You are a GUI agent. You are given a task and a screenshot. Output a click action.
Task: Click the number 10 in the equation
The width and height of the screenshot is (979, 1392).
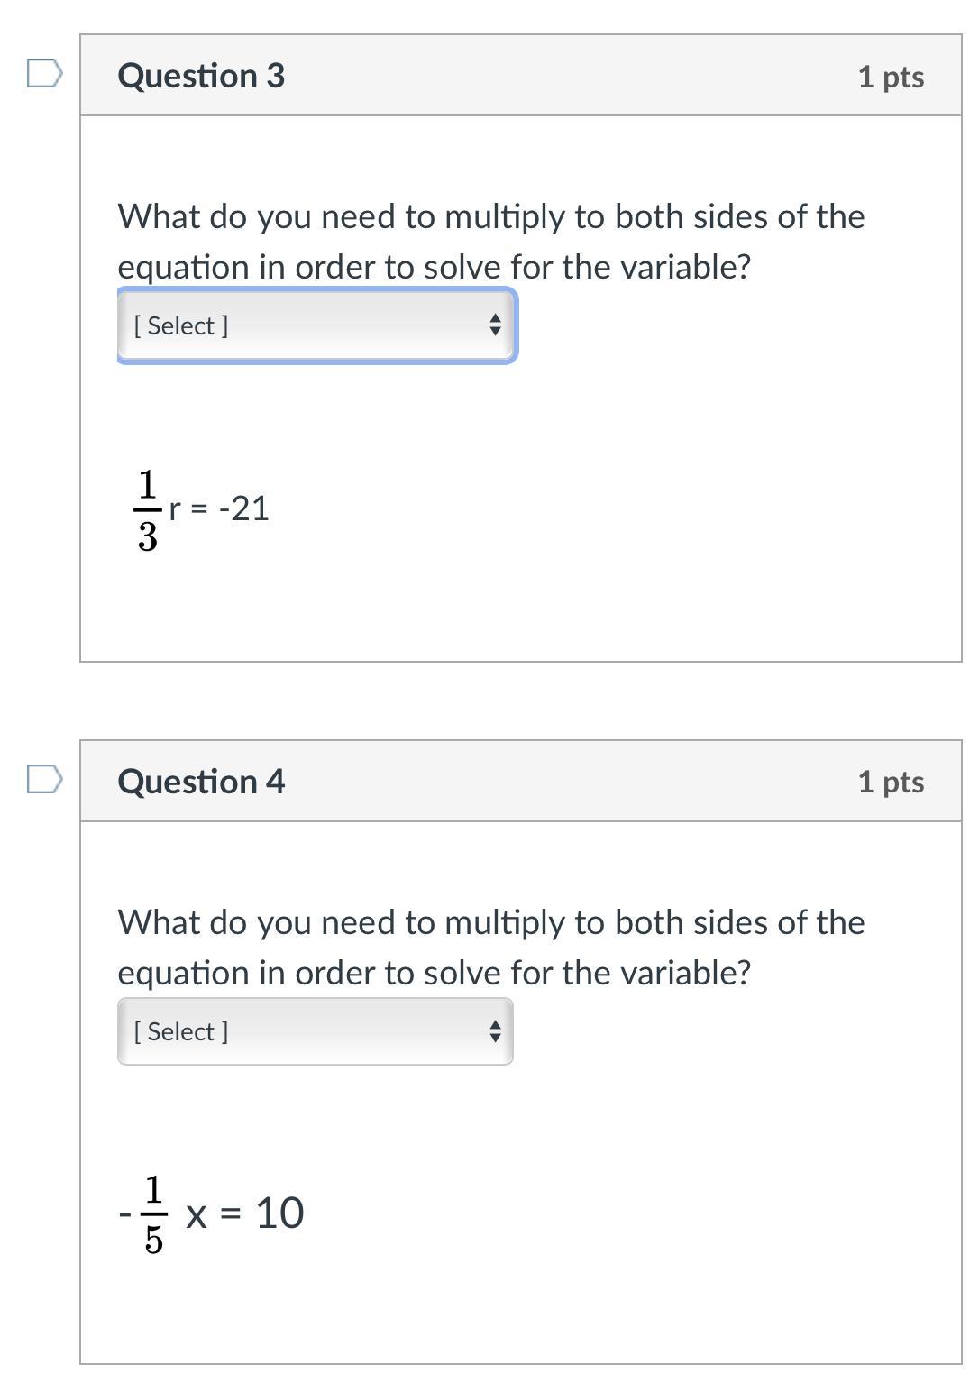point(279,1213)
